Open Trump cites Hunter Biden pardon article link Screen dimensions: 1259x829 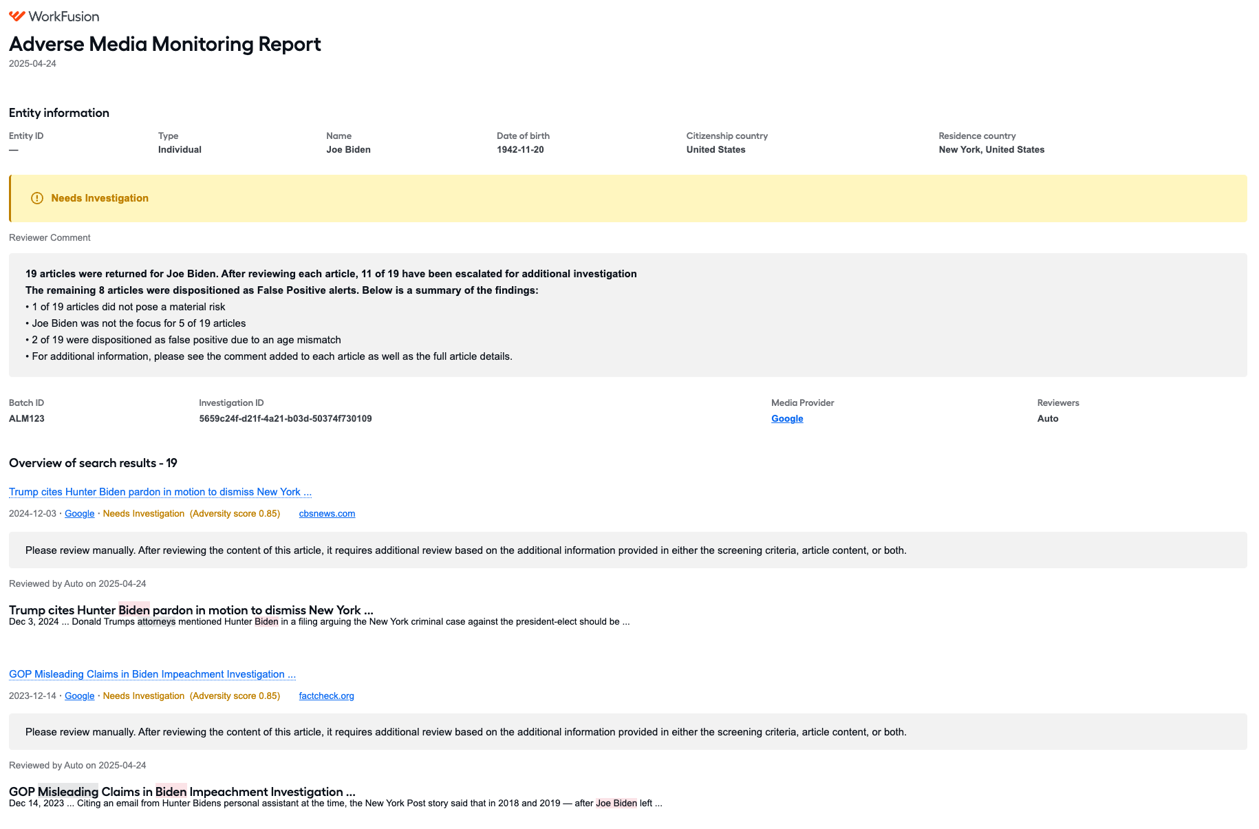(160, 492)
